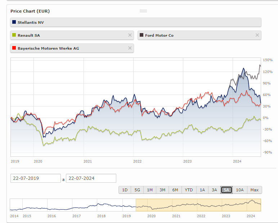
Task: Select the 5G time range
Action: coord(137,190)
